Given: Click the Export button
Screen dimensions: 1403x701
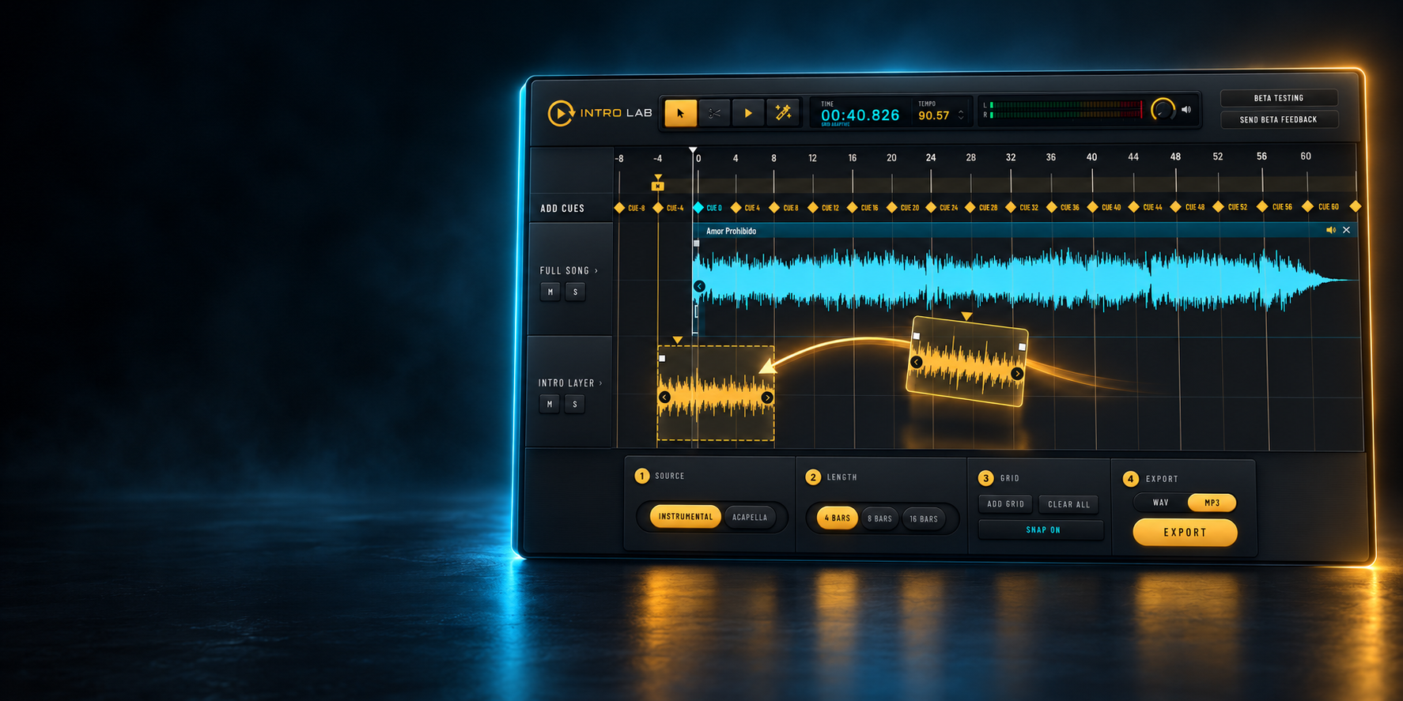Looking at the screenshot, I should coord(1185,532).
